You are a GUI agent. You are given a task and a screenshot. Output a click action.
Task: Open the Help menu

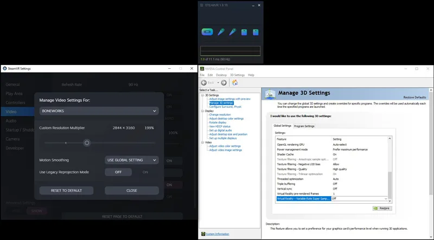(251, 75)
